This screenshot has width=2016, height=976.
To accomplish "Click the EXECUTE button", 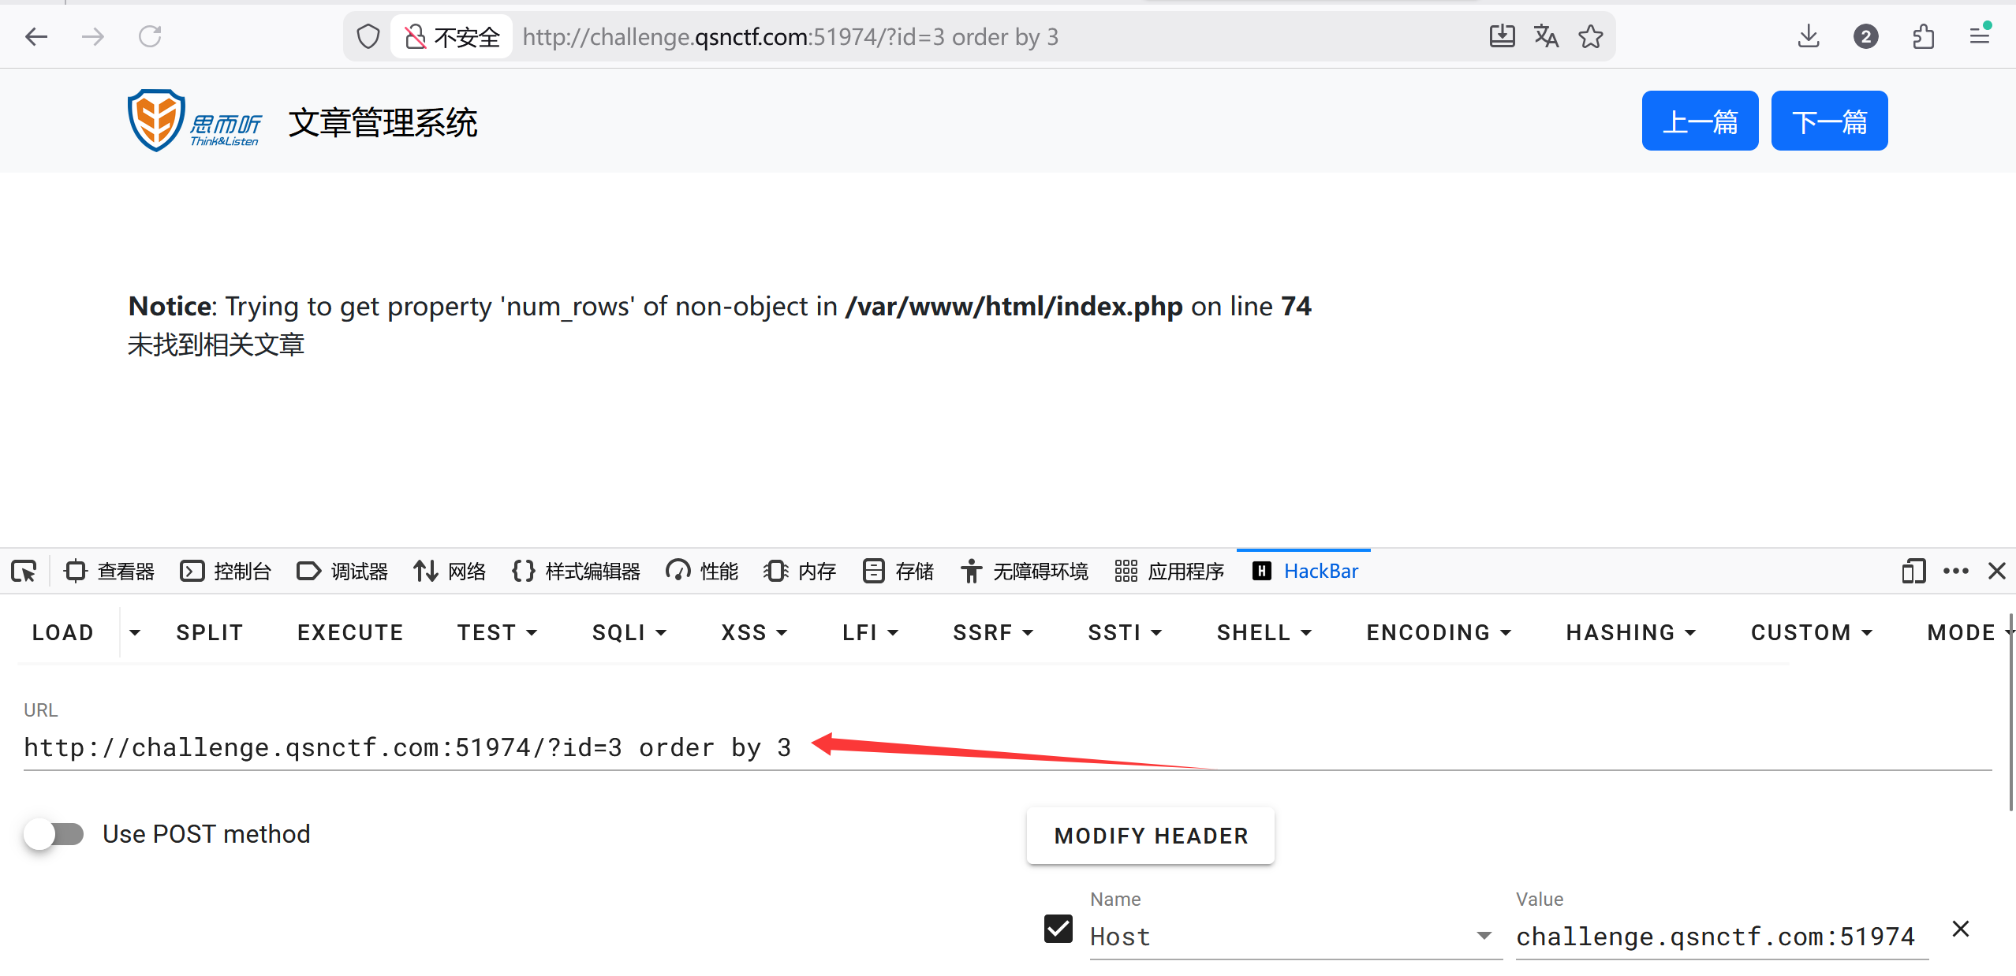I will pyautogui.click(x=350, y=632).
